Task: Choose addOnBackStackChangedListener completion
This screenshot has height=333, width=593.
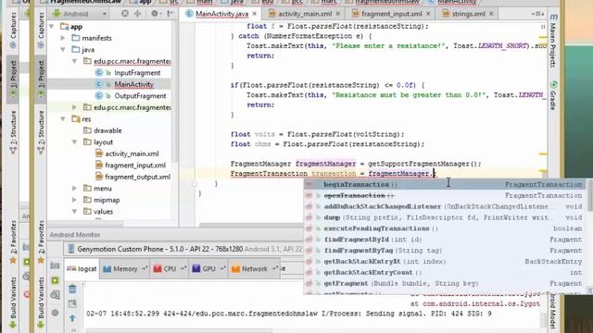Action: 446,206
